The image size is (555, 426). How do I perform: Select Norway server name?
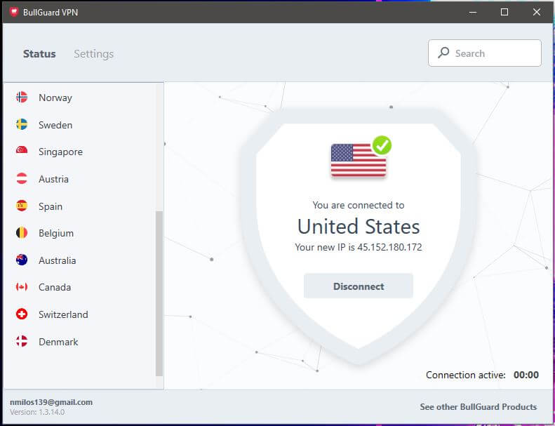[x=55, y=98]
